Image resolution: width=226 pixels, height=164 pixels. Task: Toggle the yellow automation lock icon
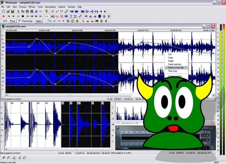(77, 21)
